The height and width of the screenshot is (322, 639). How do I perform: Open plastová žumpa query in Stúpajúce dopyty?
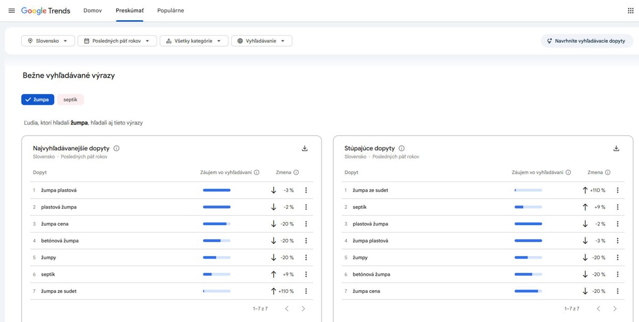point(371,224)
